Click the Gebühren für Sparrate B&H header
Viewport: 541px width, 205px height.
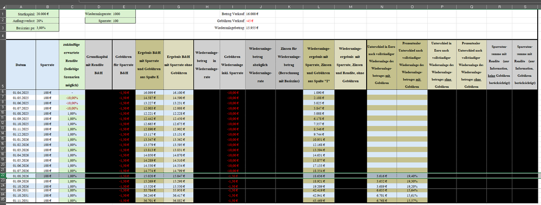pos(124,64)
